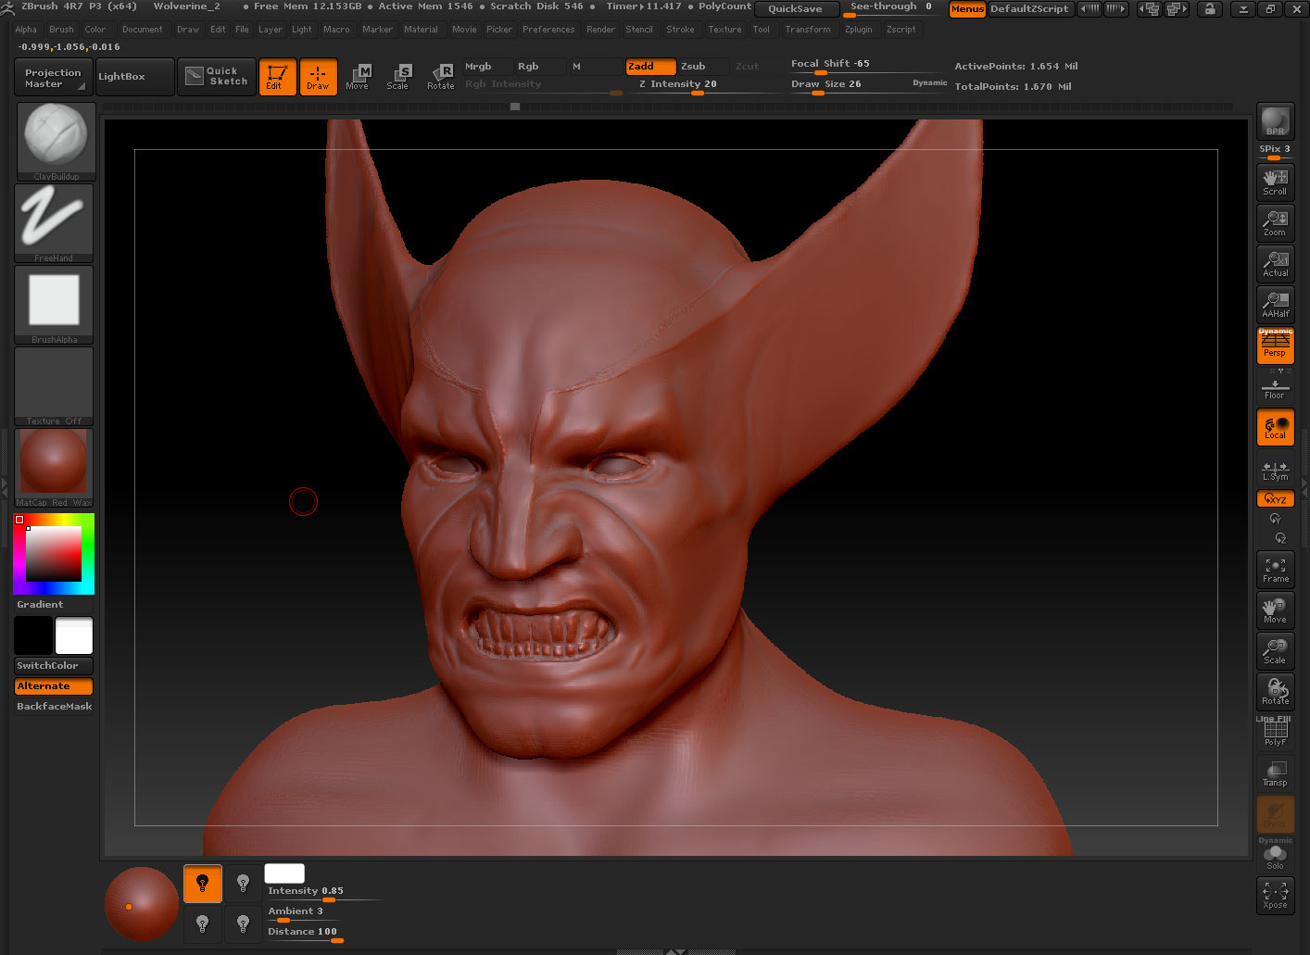Image resolution: width=1310 pixels, height=955 pixels.
Task: Open Projection Master
Action: click(53, 78)
